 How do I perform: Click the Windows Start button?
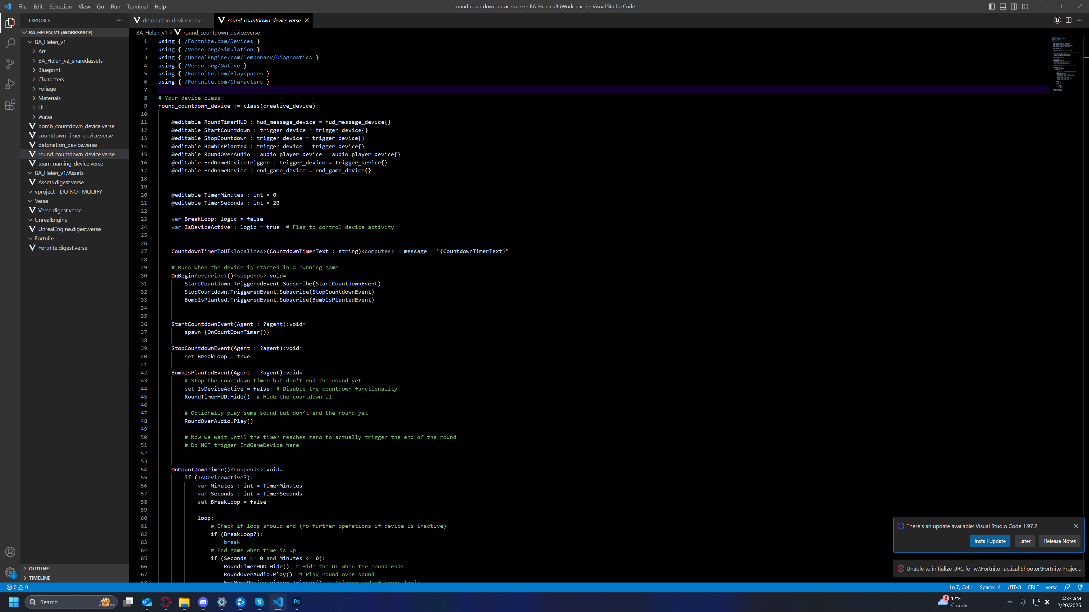14,602
